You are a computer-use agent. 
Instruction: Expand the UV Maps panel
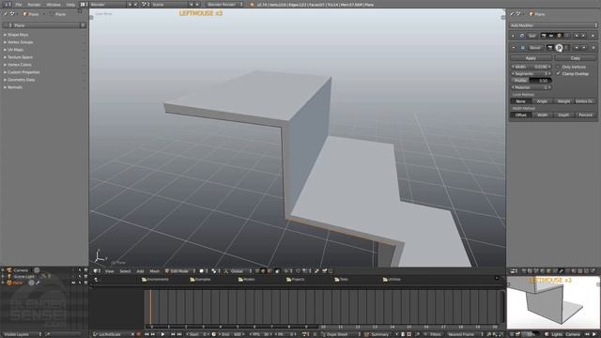coord(15,50)
